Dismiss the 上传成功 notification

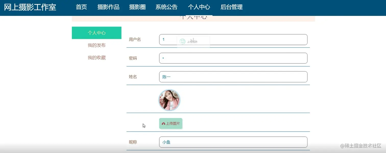click(193, 41)
